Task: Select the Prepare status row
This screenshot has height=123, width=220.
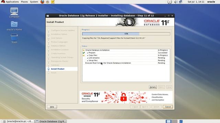Action: click(x=126, y=53)
